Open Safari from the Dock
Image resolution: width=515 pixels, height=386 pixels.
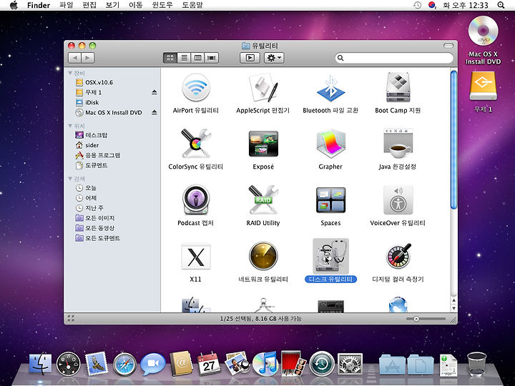(124, 365)
